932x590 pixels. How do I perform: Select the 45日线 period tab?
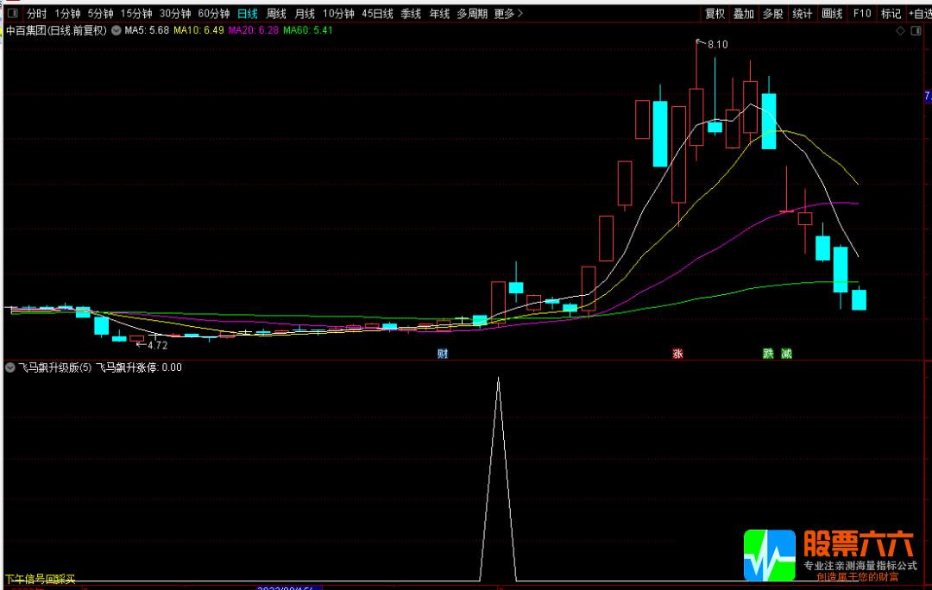[x=377, y=13]
